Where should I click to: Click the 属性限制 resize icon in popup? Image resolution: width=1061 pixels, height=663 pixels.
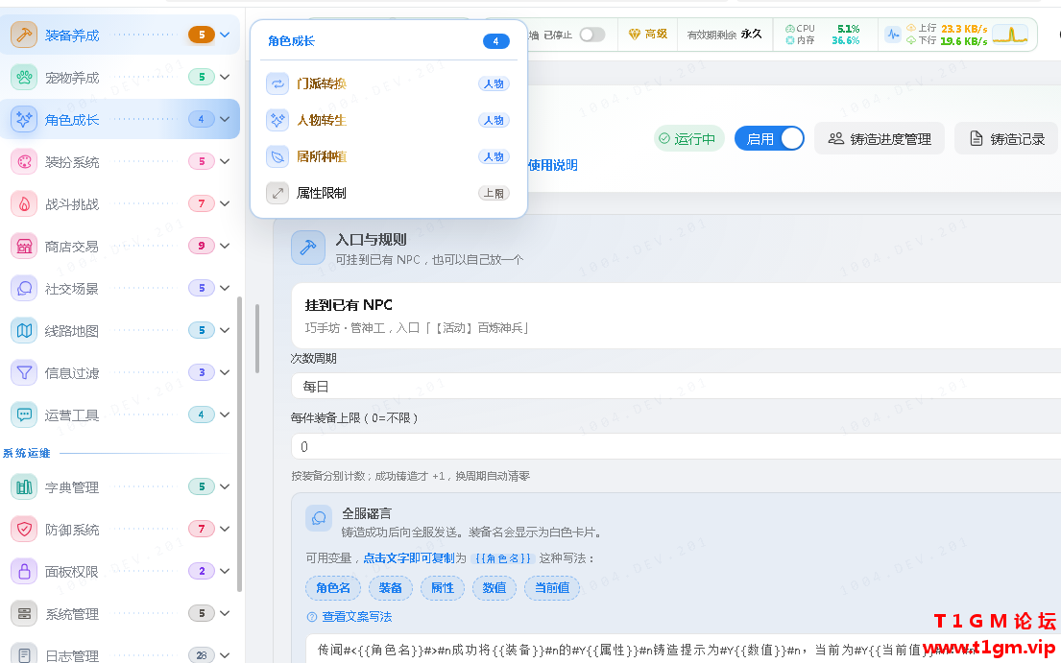277,193
